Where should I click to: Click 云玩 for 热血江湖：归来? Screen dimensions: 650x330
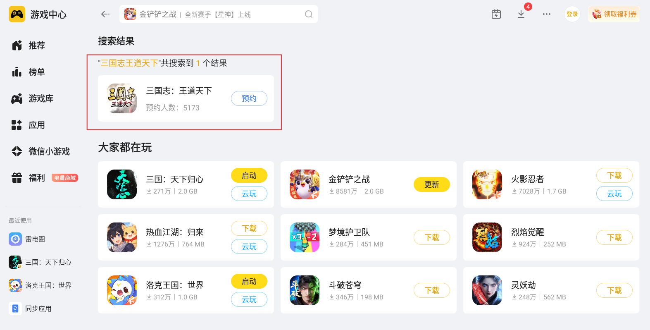pos(249,246)
